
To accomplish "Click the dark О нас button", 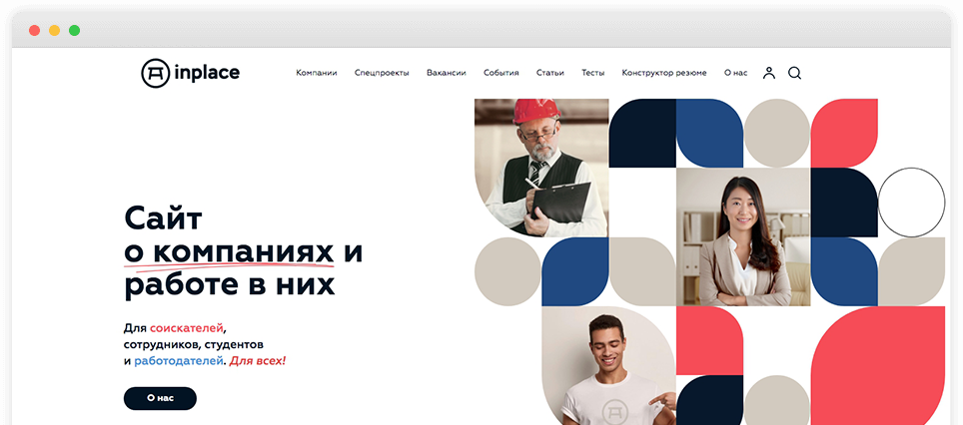I will pyautogui.click(x=160, y=398).
